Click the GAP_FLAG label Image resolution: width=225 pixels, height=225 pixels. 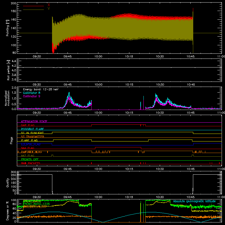pyautogui.click(x=28, y=125)
